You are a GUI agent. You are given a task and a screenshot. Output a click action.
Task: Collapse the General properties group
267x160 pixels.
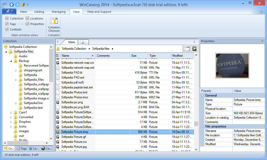coord(202,95)
